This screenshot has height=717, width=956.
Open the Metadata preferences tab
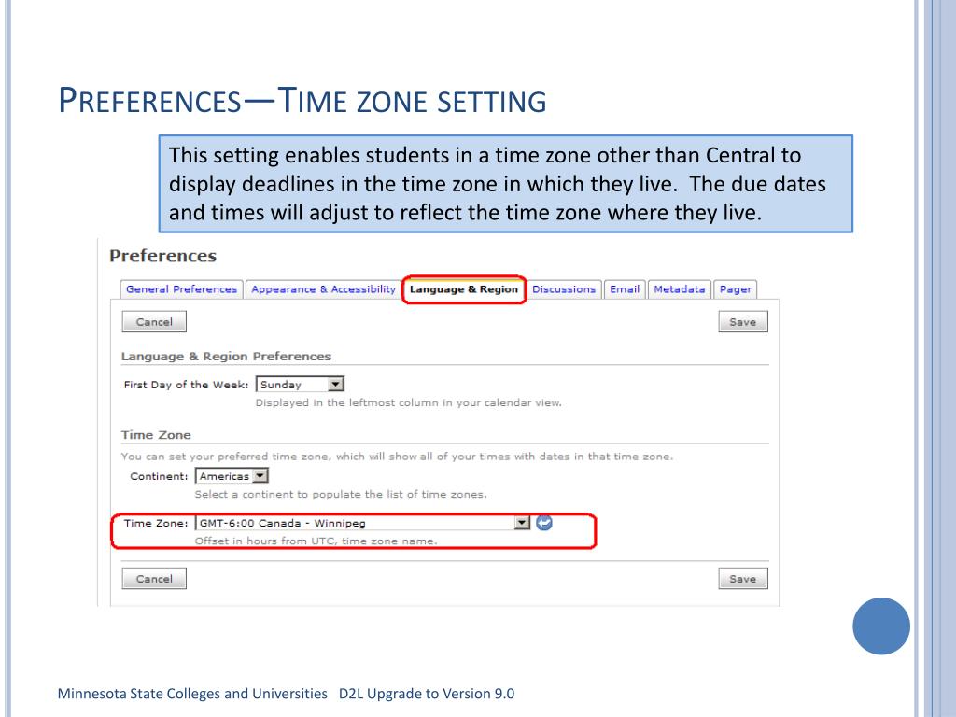(x=680, y=289)
